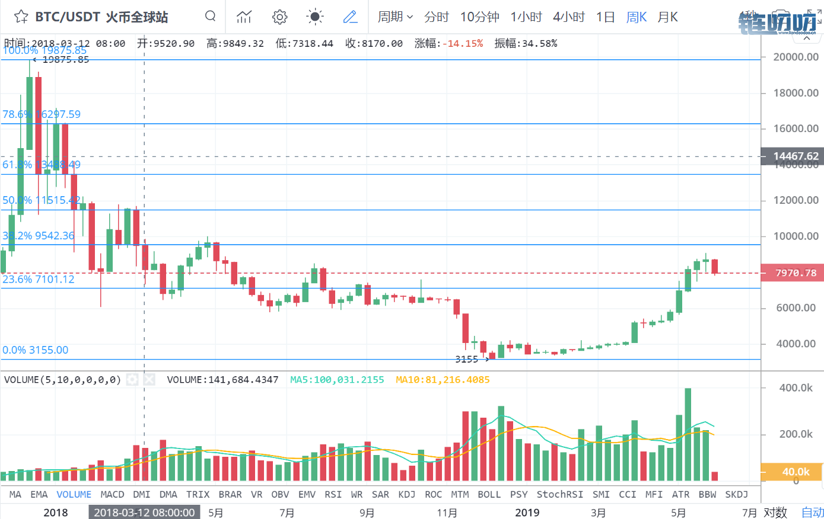The height and width of the screenshot is (519, 824).
Task: Click the 40.0k volume axis label
Action: [793, 472]
